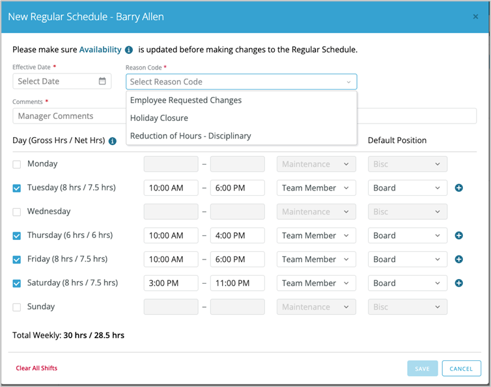491x387 pixels.
Task: Click the plus icon on Friday row
Action: tap(458, 259)
